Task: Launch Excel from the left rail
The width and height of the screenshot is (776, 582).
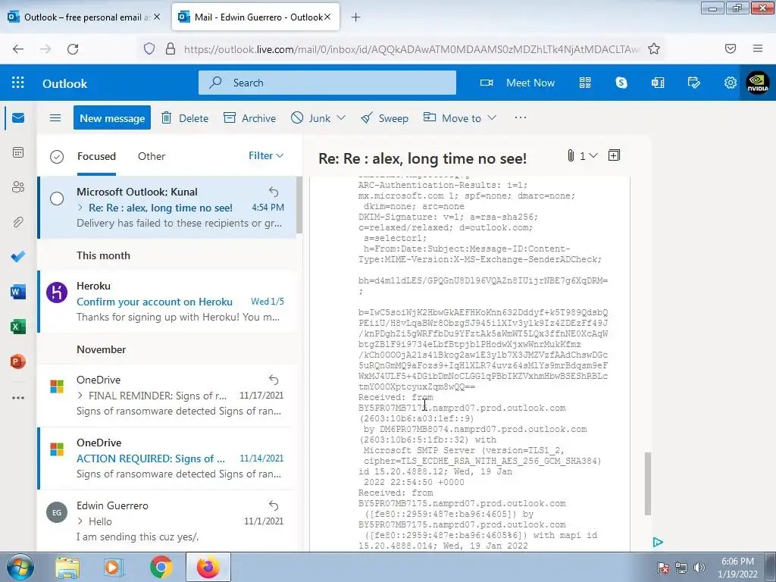Action: pos(18,327)
